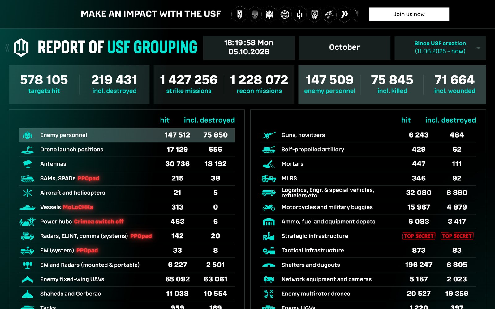Screen dimensions: 495x309
Task: Click the double chevron unit emblem
Action: click(x=344, y=14)
